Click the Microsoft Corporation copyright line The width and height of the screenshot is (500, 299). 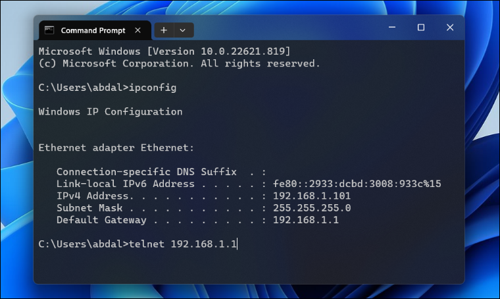[179, 63]
